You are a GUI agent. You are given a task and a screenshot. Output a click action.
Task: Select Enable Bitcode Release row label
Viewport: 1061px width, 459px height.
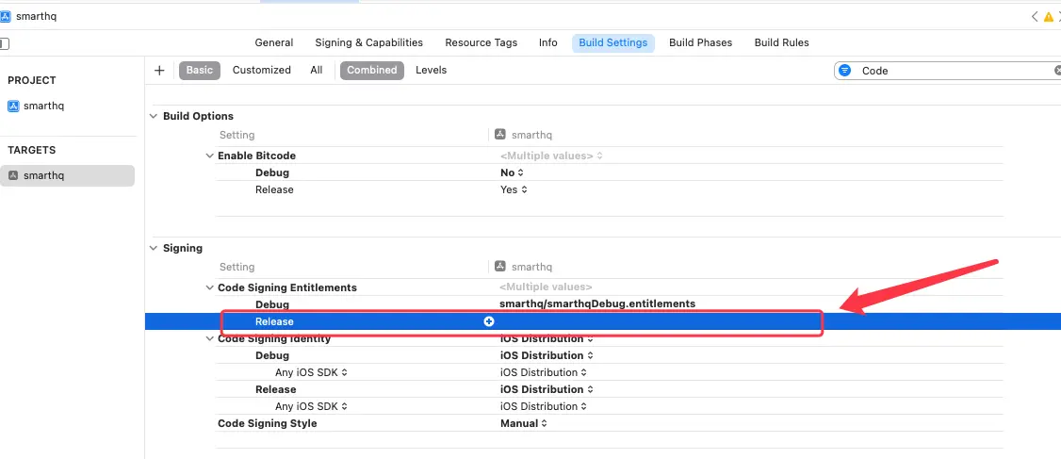(274, 189)
